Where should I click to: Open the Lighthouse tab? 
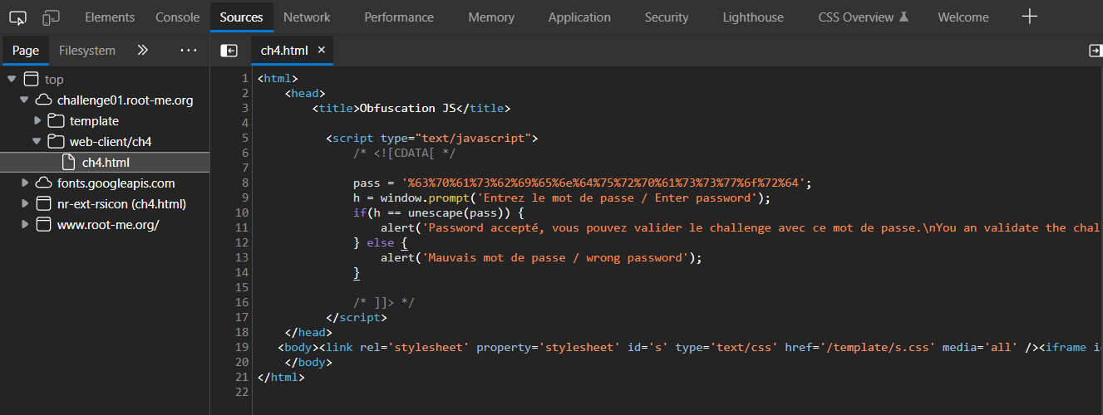[753, 17]
